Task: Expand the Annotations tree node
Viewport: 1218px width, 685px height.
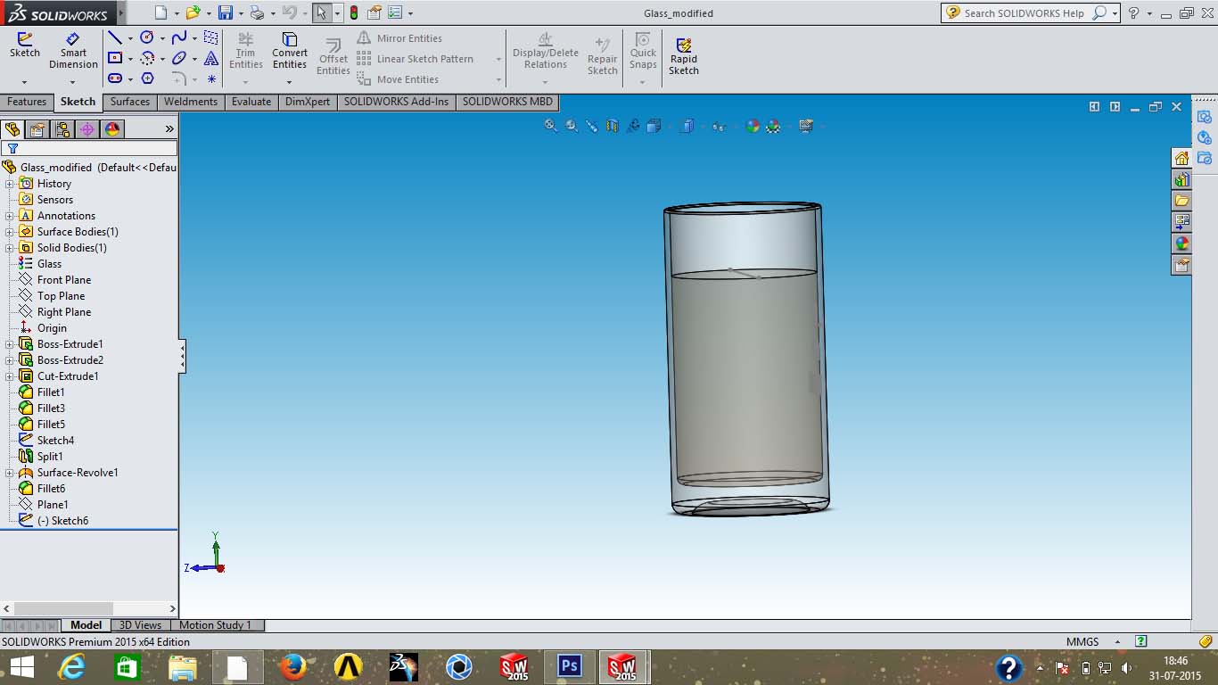Action: coord(10,216)
